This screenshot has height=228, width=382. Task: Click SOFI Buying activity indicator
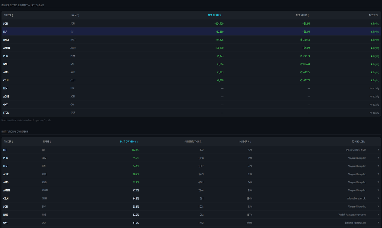(x=375, y=23)
